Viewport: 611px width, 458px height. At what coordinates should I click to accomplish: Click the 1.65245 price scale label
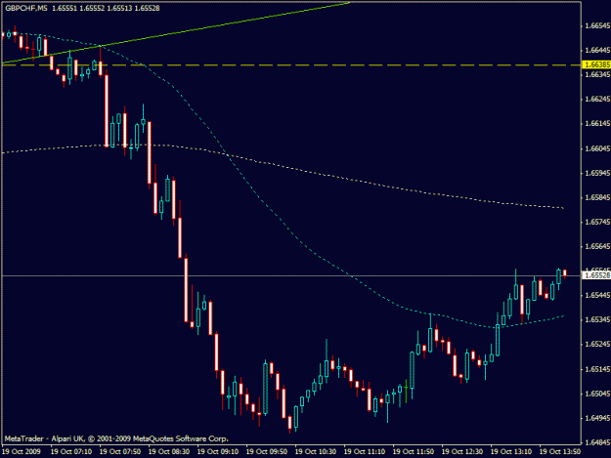597,345
